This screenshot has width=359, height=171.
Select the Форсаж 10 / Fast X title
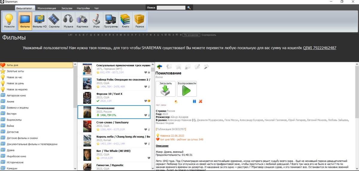(109, 94)
